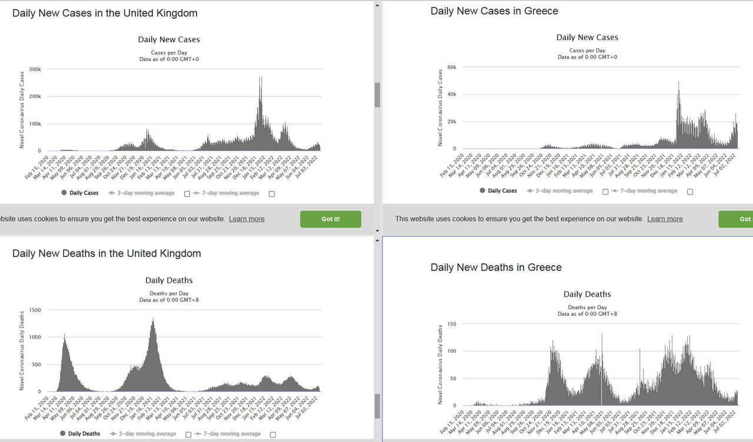Select '7-day moving average' legend label in UK deaths chart
The width and height of the screenshot is (753, 442).
tap(231, 434)
